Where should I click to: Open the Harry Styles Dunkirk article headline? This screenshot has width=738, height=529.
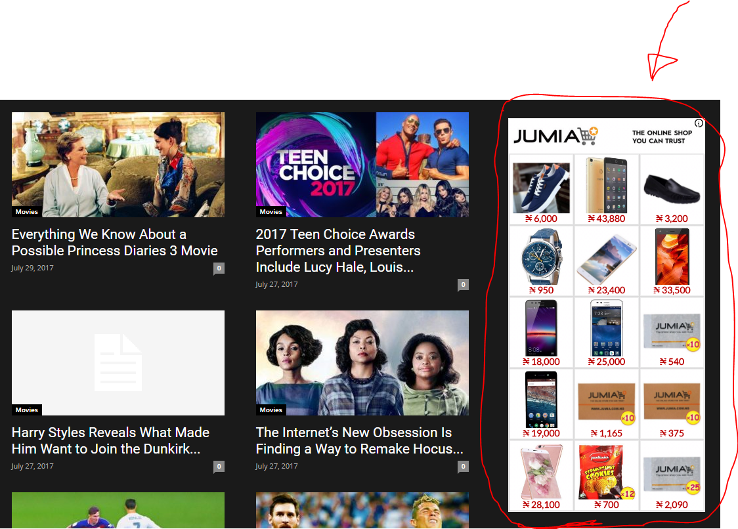[110, 440]
